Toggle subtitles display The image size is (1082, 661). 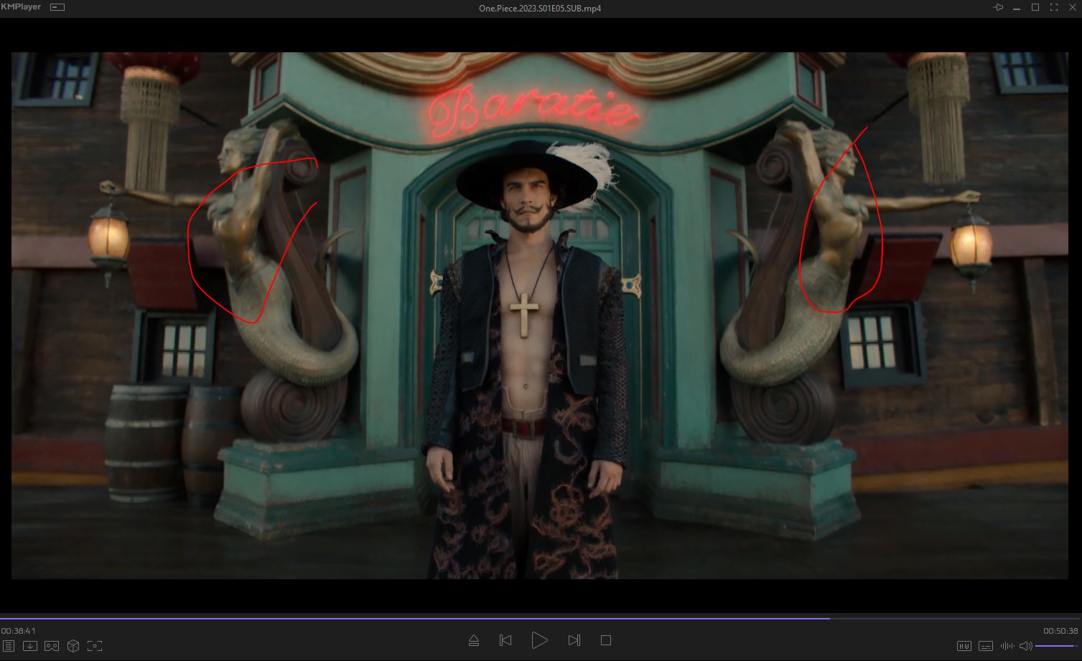click(x=986, y=646)
